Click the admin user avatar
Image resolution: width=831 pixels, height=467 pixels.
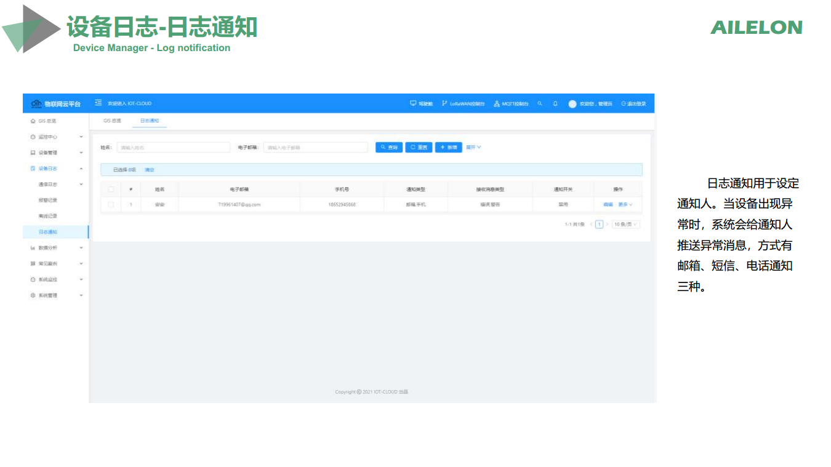tap(572, 103)
